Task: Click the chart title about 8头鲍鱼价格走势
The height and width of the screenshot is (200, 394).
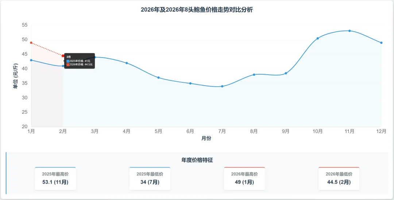Action: [x=197, y=10]
